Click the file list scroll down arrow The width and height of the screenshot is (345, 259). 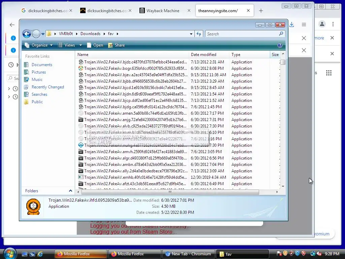click(x=283, y=186)
